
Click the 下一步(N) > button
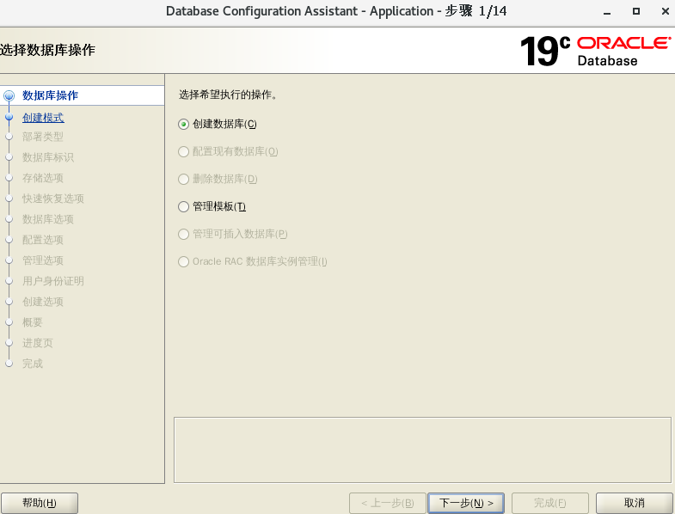click(x=466, y=503)
